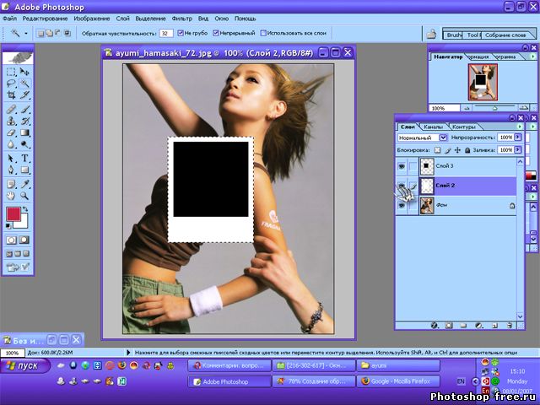Select the Type (T) tool
The width and height of the screenshot is (540, 405).
(24, 158)
